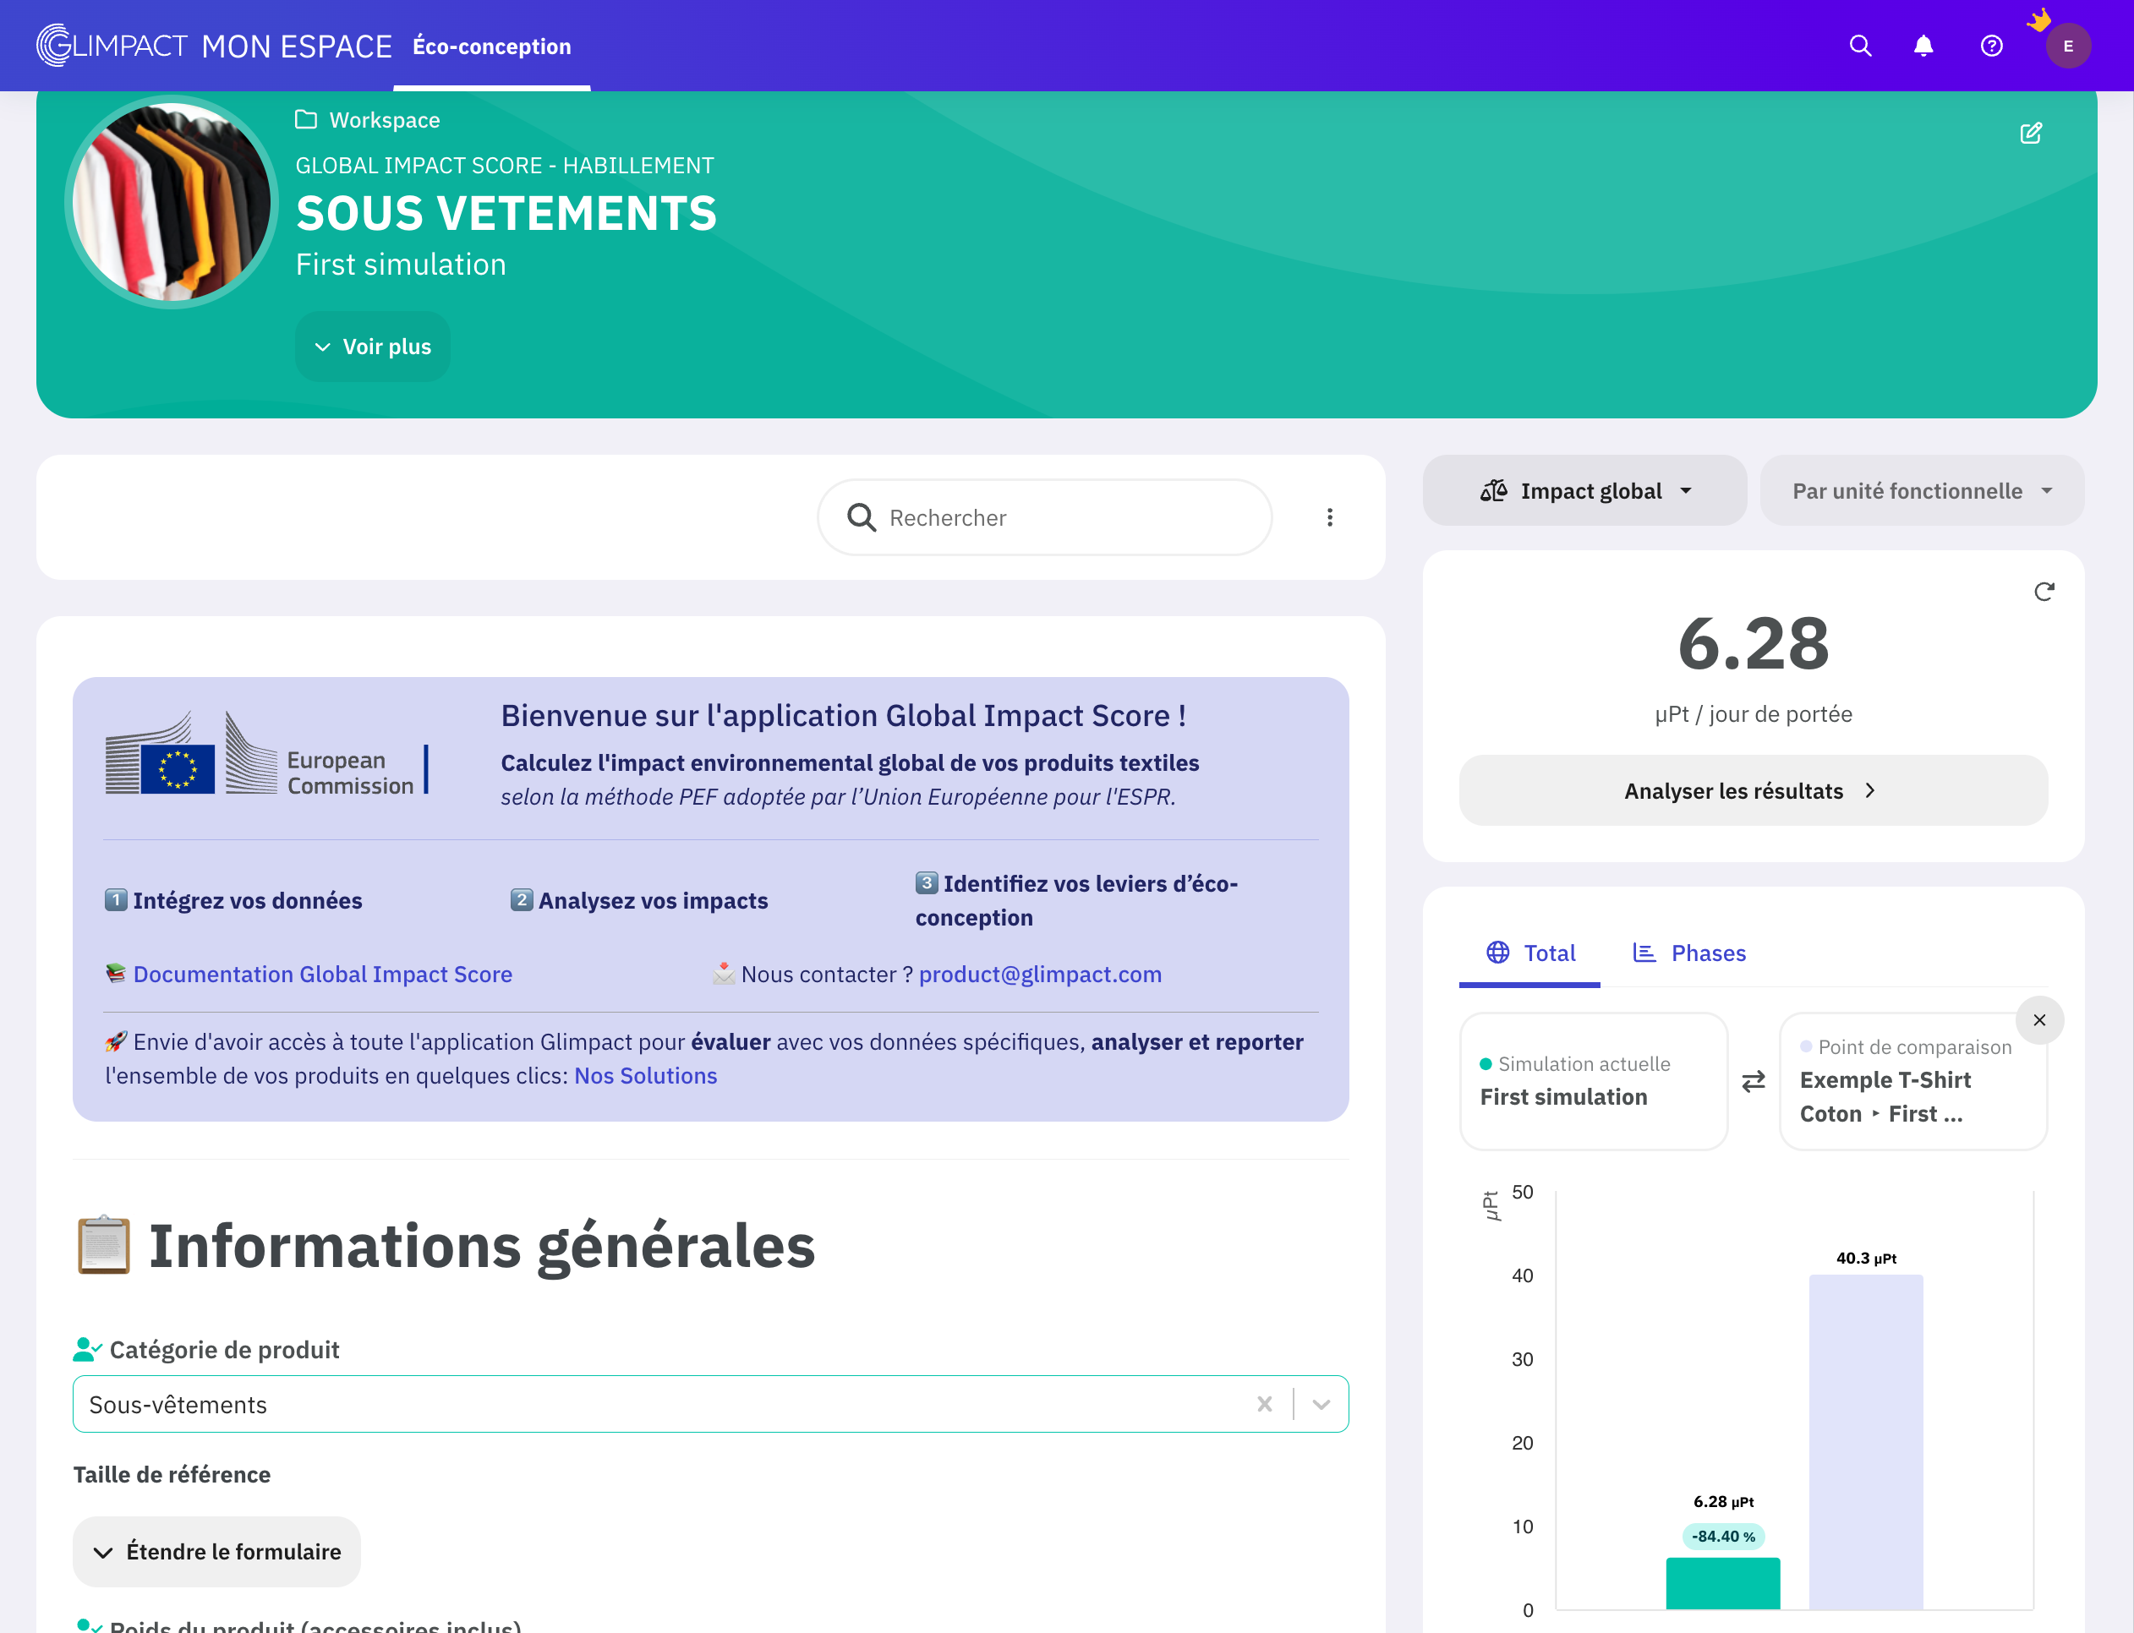
Task: Refresh the impact score
Action: click(x=2044, y=592)
